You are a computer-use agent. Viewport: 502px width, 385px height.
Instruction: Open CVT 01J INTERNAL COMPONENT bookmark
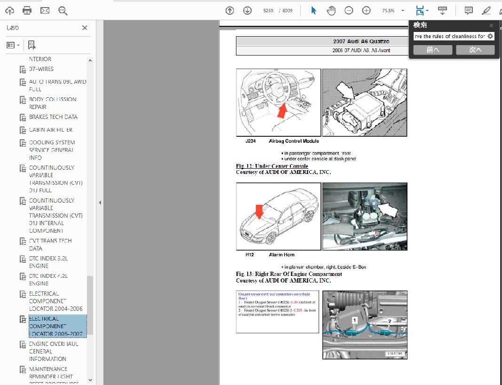[56, 215]
